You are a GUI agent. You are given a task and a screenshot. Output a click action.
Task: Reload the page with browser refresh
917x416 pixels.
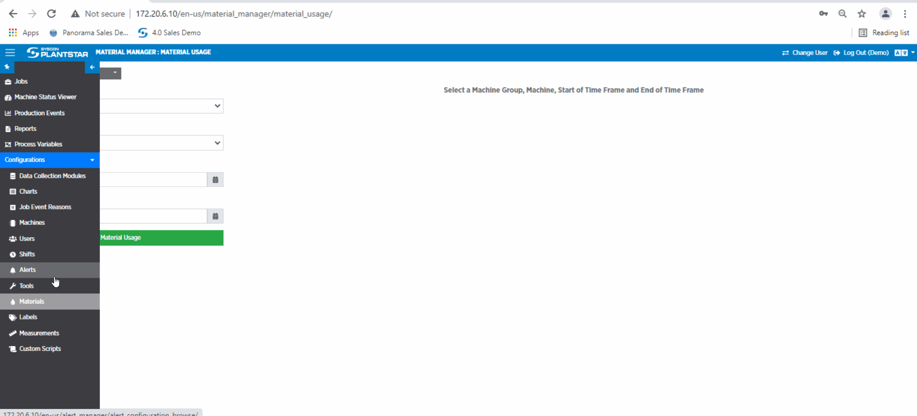(x=51, y=14)
